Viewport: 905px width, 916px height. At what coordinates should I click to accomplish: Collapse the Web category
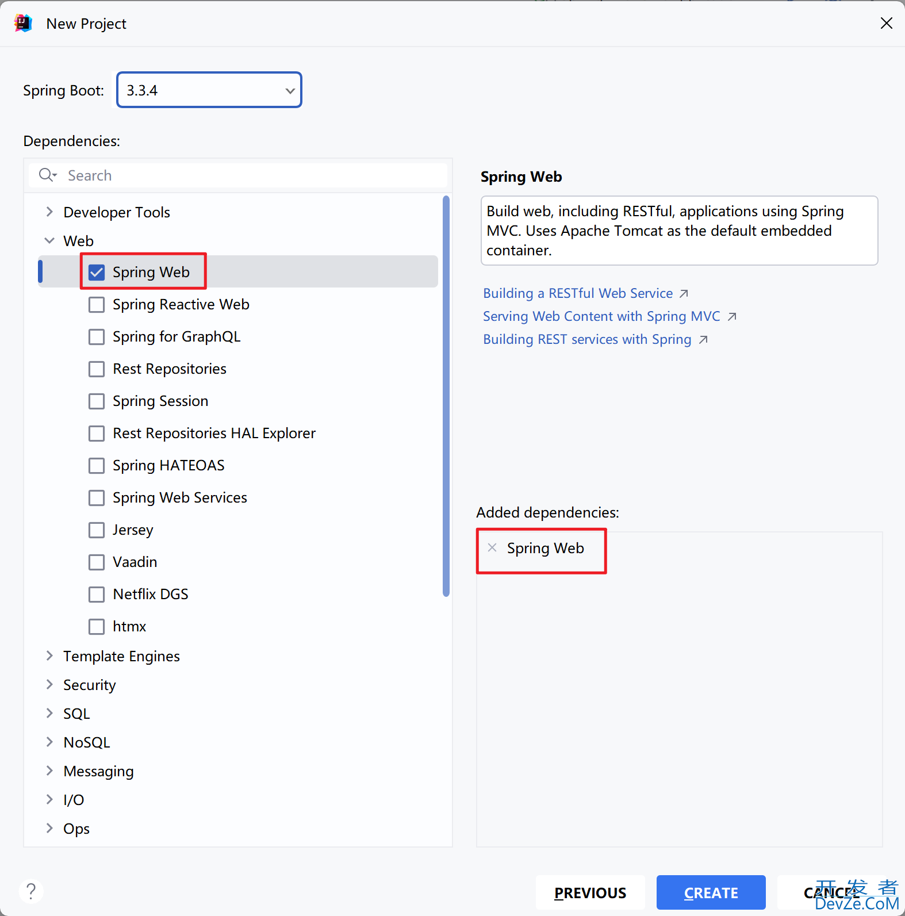coord(49,240)
